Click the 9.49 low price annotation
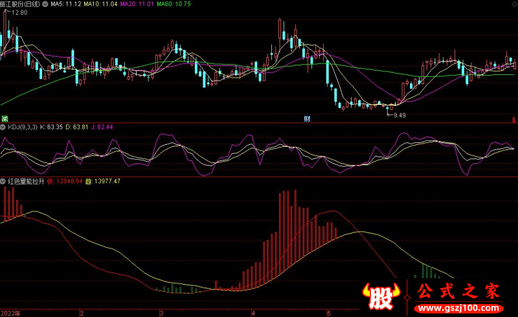 400,115
